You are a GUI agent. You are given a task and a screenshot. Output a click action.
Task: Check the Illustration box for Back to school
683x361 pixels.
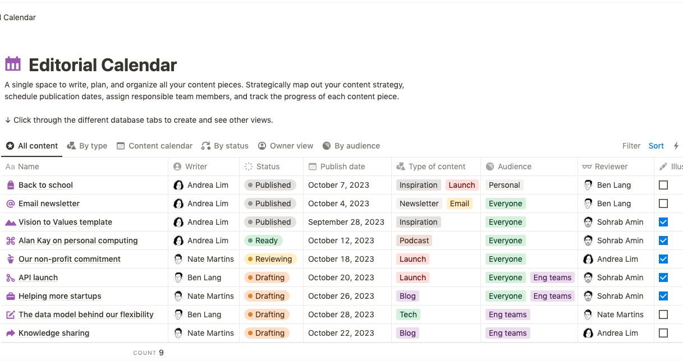pos(663,185)
